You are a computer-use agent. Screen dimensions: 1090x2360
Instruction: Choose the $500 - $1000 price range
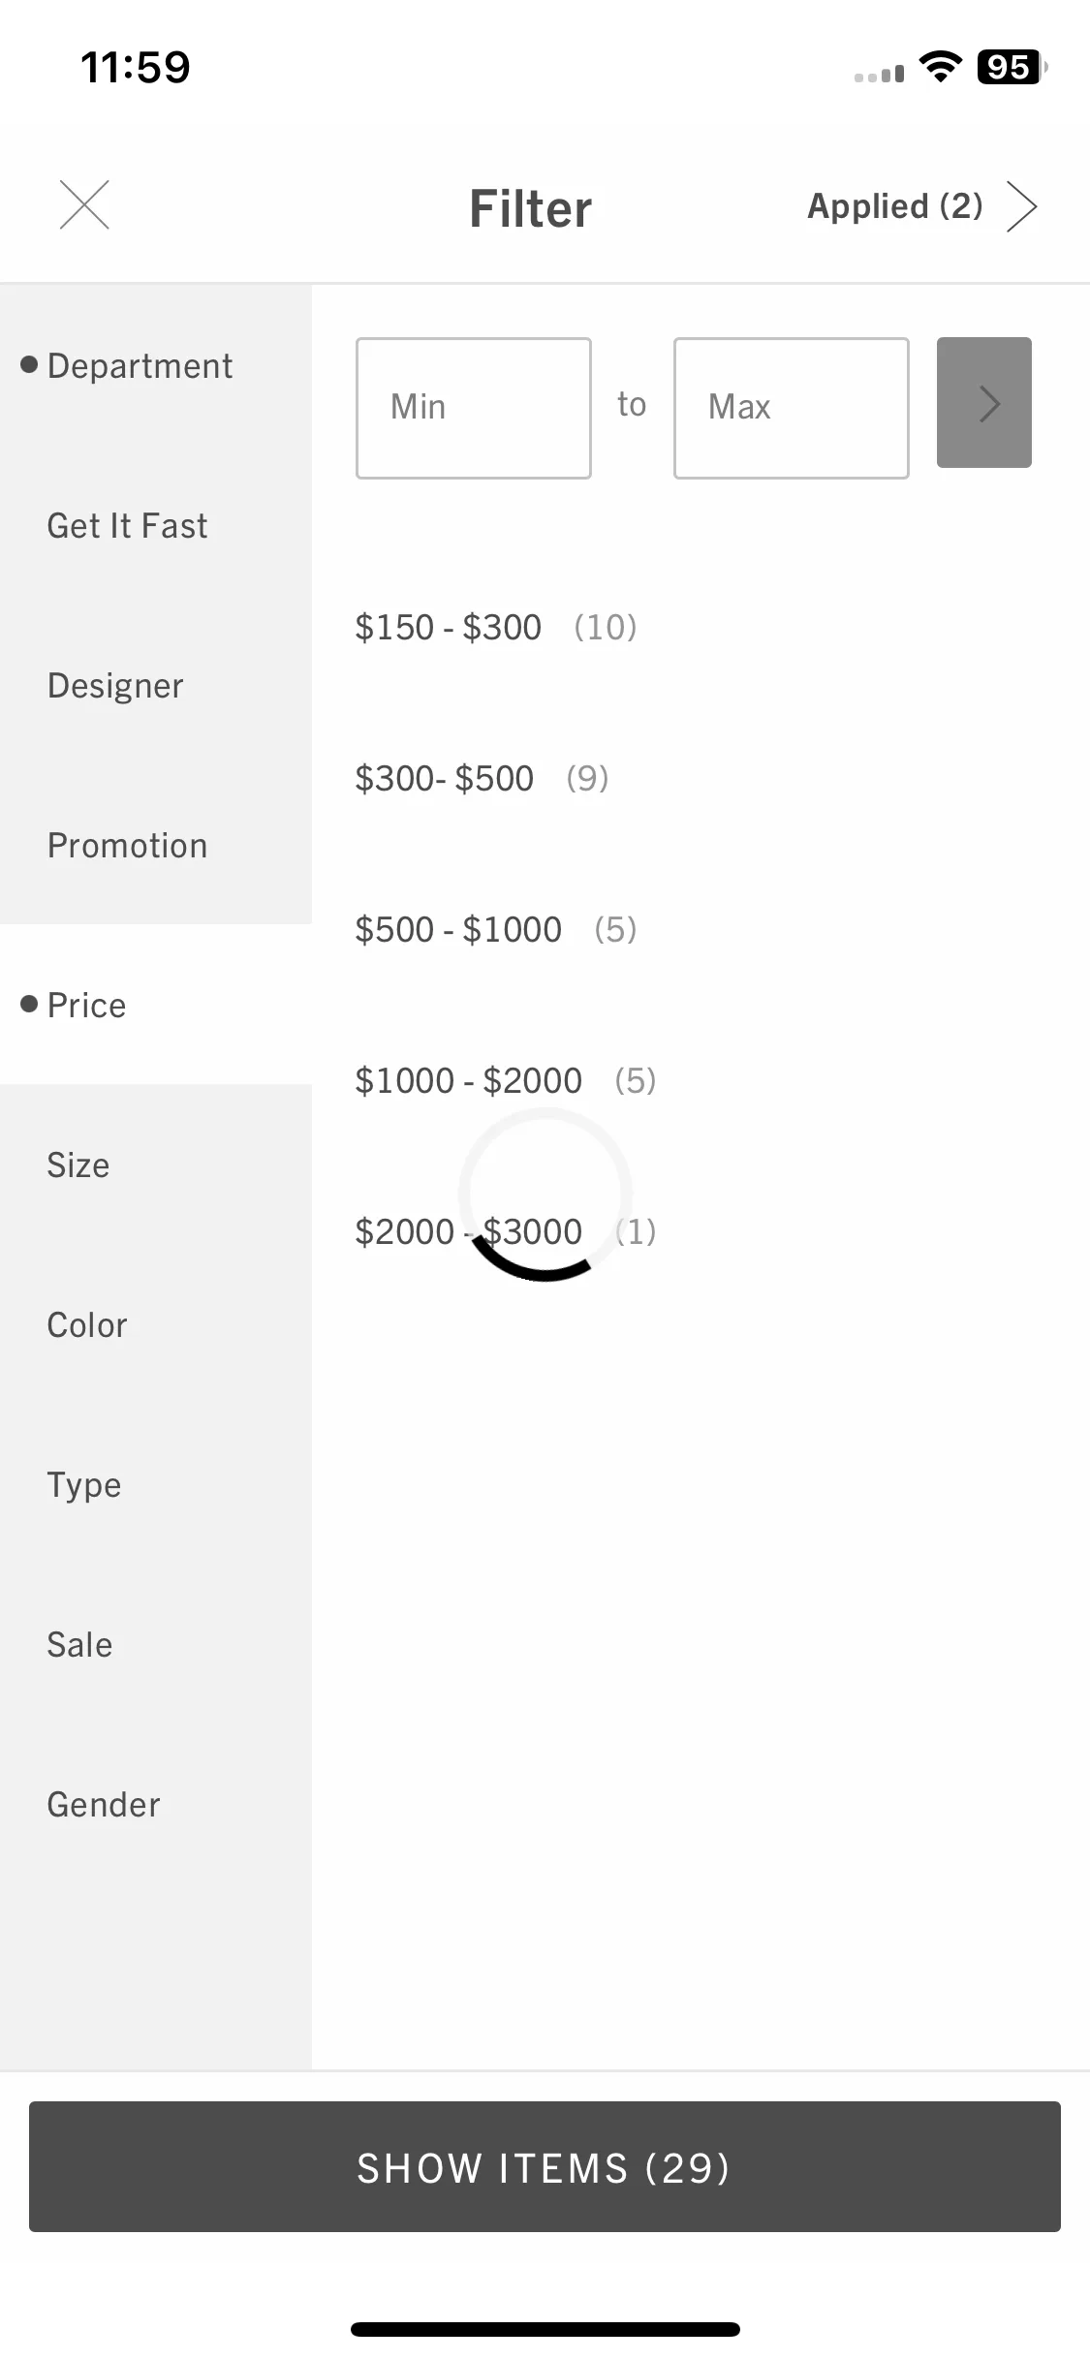tap(496, 929)
